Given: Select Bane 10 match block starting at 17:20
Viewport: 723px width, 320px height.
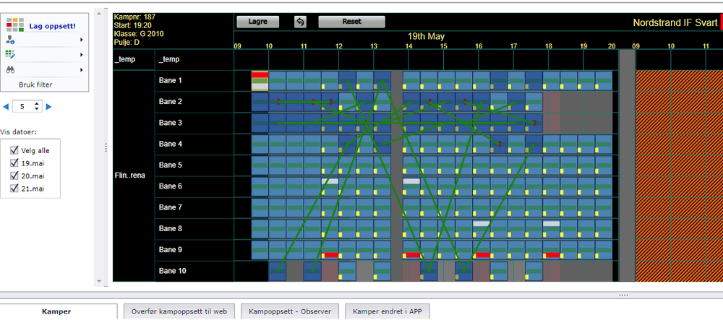Looking at the screenshot, I should (534, 271).
